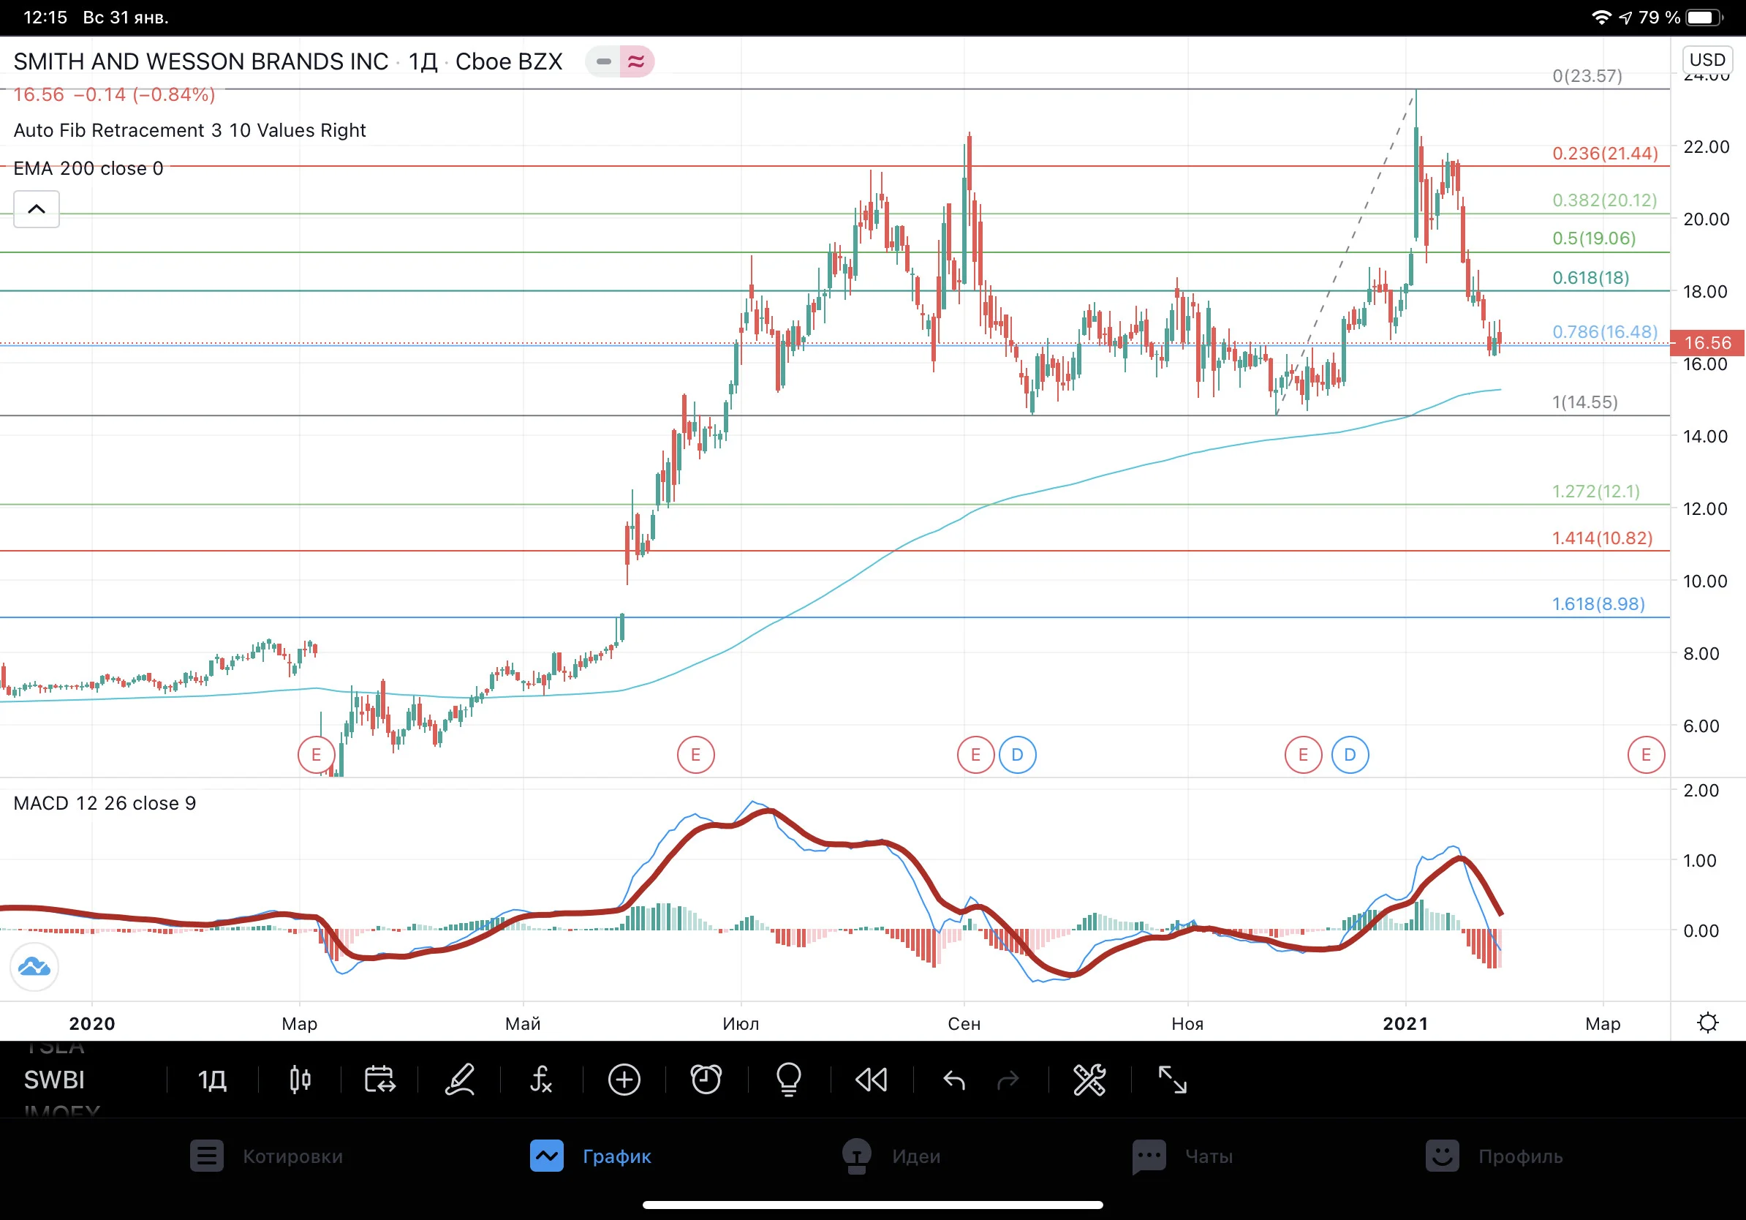Toggle the pink wave symbol indicator
This screenshot has width=1746, height=1220.
(637, 61)
